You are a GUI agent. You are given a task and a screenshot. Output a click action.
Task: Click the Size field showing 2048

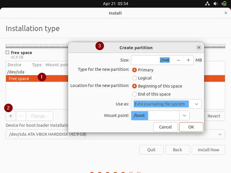(152, 60)
